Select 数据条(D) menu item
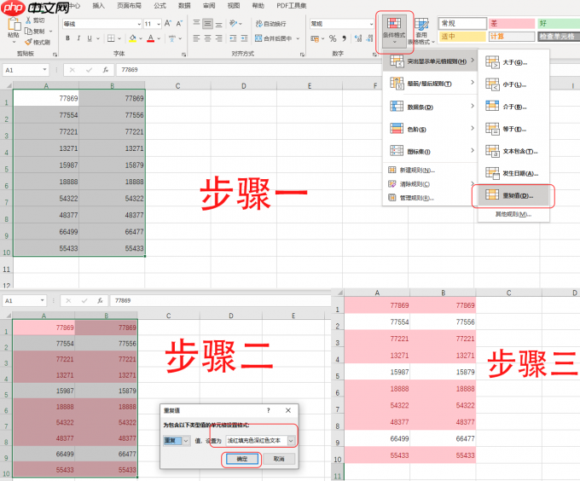This screenshot has height=481, width=580. (429, 107)
